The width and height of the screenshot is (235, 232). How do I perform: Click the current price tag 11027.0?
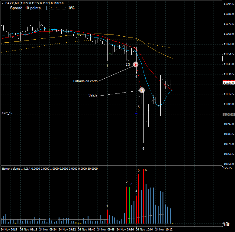[228, 83]
